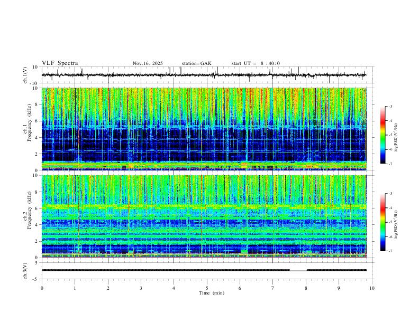Viewport: 419px width, 323px height.
Task: Click the "ch.3(V)" axis label
Action: point(25,271)
